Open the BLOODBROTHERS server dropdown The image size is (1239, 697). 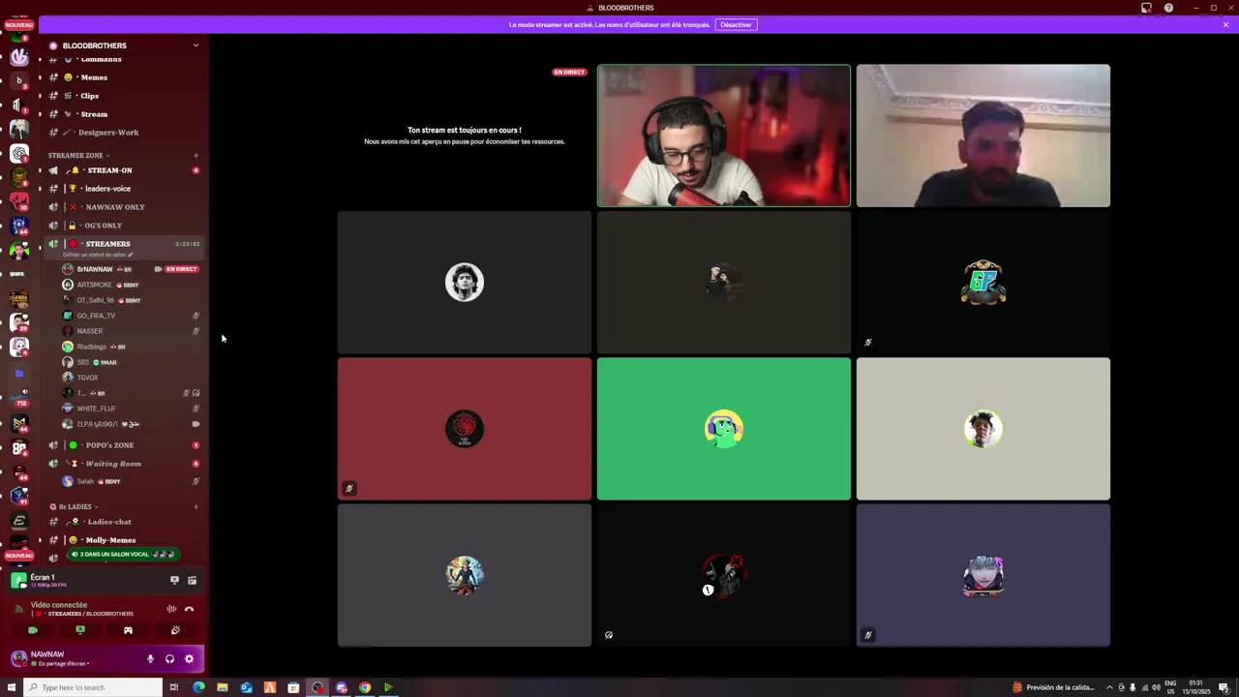click(x=196, y=45)
